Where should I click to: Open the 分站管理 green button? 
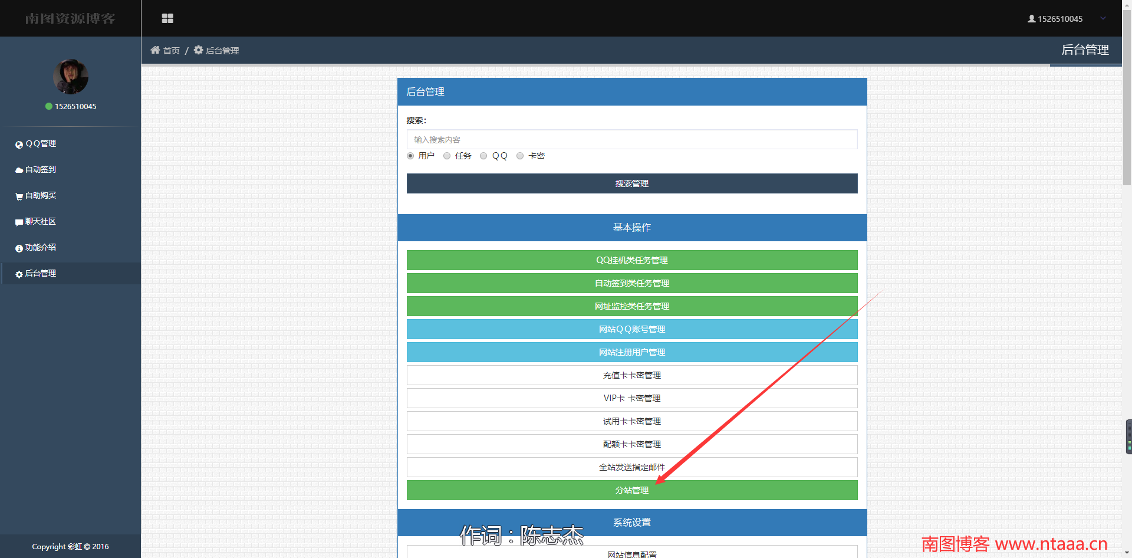(631, 490)
